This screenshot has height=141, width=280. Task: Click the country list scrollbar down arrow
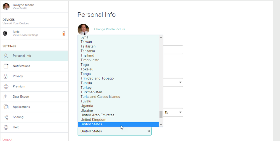[x=161, y=124]
